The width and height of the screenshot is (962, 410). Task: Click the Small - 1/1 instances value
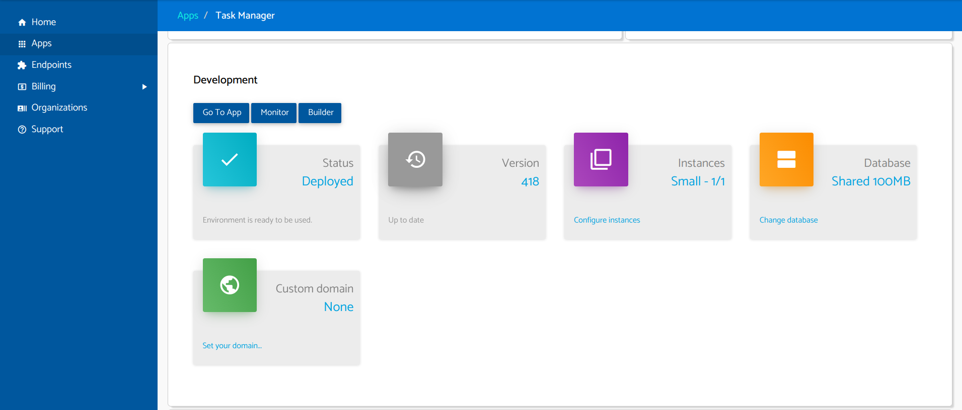(x=698, y=181)
